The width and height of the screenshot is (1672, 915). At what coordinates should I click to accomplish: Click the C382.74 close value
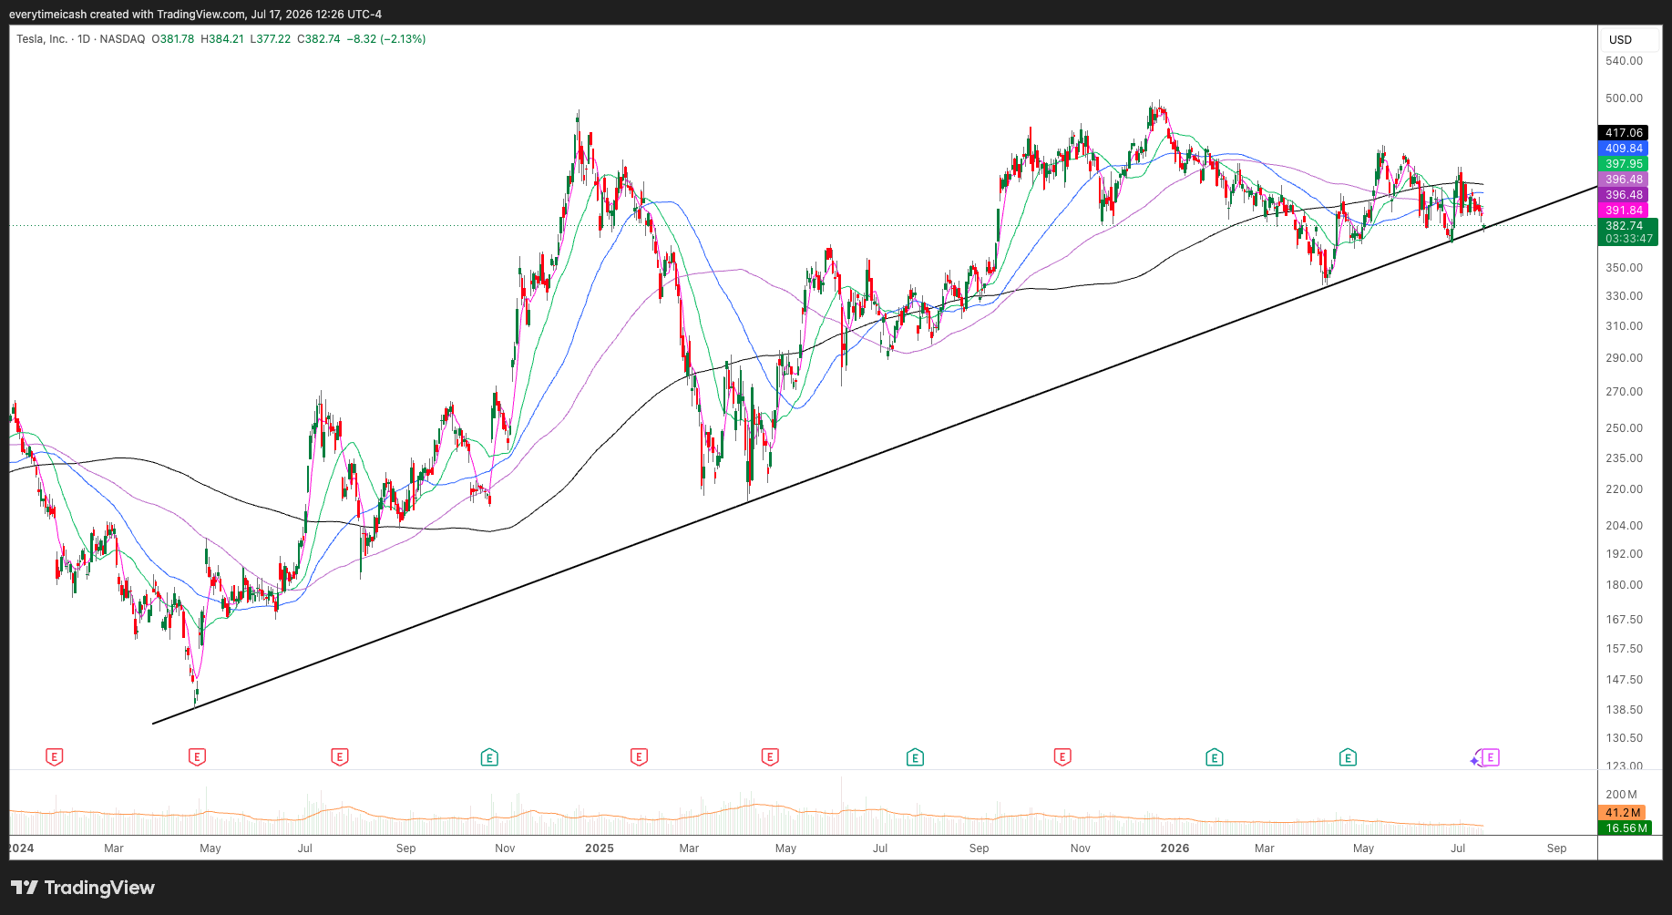(x=319, y=39)
